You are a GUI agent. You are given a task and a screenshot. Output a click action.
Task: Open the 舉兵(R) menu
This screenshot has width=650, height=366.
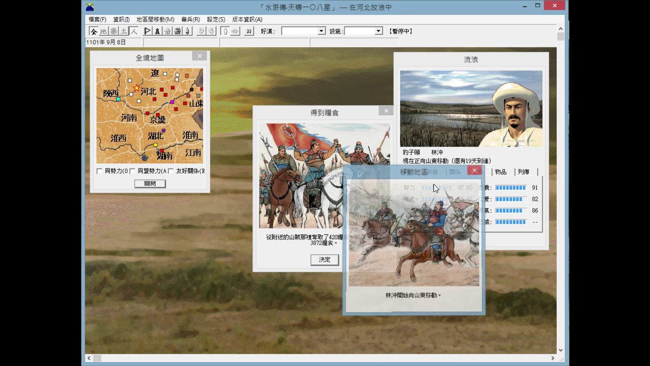click(x=191, y=19)
